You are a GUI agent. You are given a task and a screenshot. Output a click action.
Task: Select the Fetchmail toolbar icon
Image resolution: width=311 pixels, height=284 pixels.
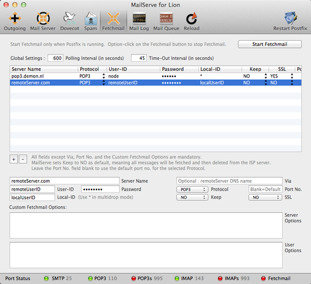113,19
